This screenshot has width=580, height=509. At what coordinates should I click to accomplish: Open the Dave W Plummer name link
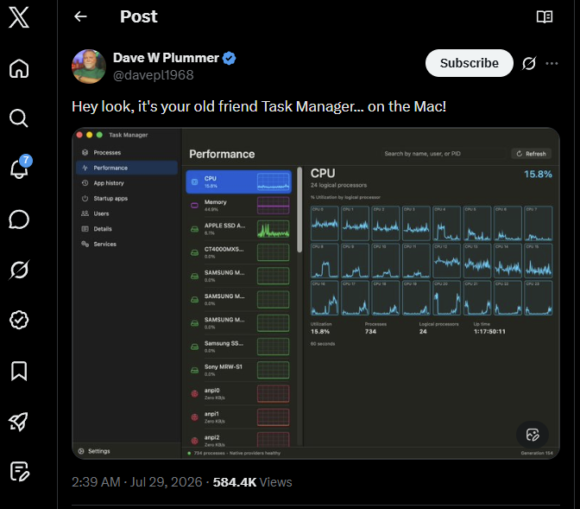point(166,58)
